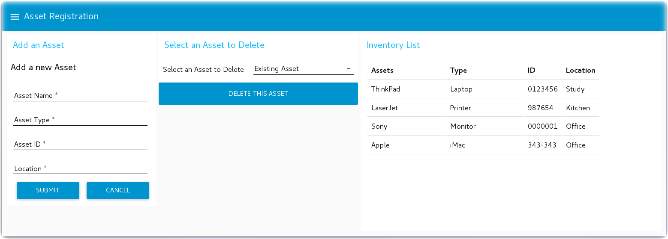Select the Asset ID text field
The image size is (668, 239).
click(80, 145)
